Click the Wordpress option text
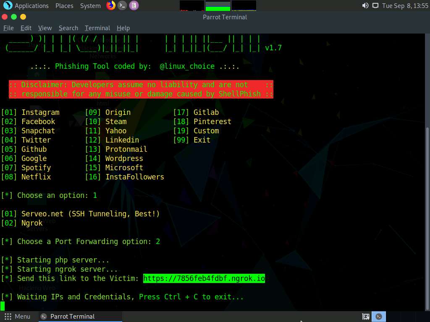This screenshot has height=322, width=430. (124, 158)
